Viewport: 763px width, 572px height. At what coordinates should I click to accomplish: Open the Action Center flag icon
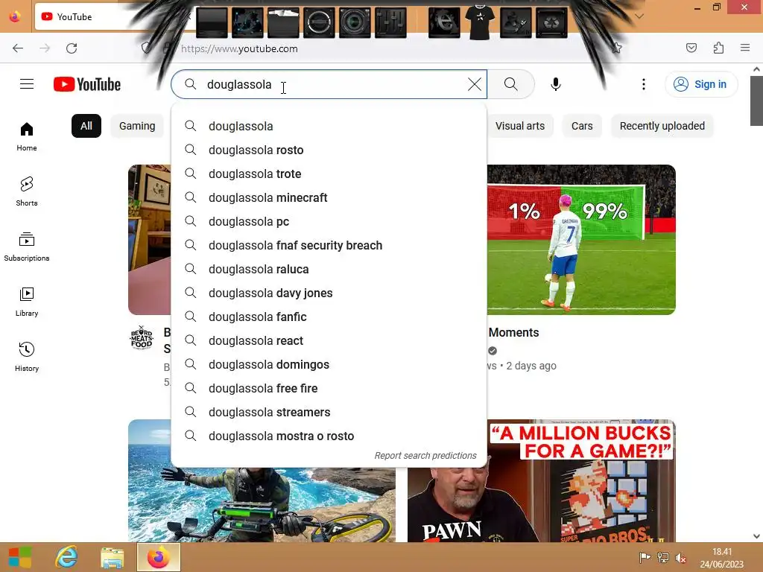pos(645,558)
